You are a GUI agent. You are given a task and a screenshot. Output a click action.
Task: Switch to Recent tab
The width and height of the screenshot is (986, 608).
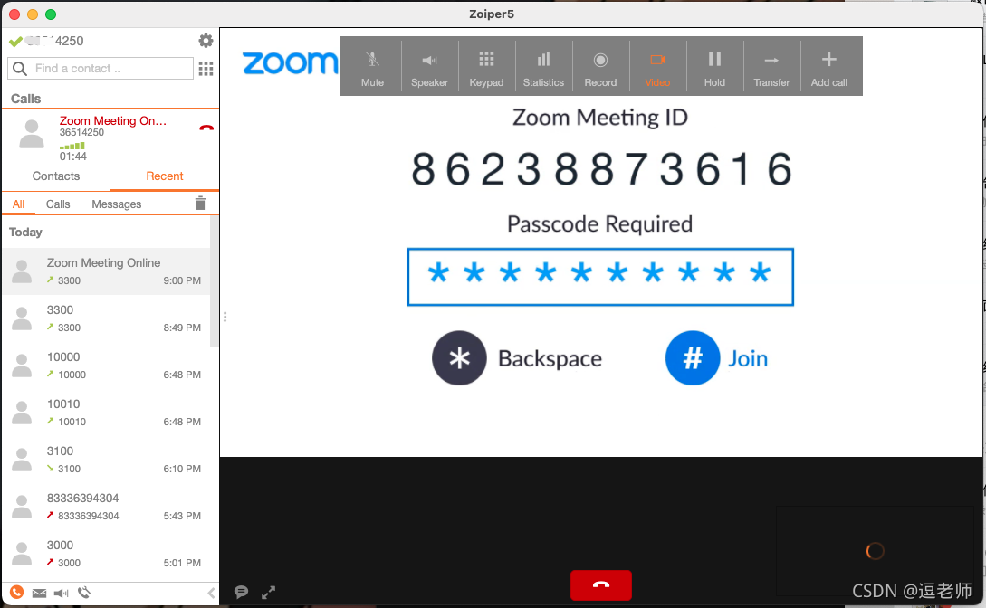pyautogui.click(x=164, y=176)
